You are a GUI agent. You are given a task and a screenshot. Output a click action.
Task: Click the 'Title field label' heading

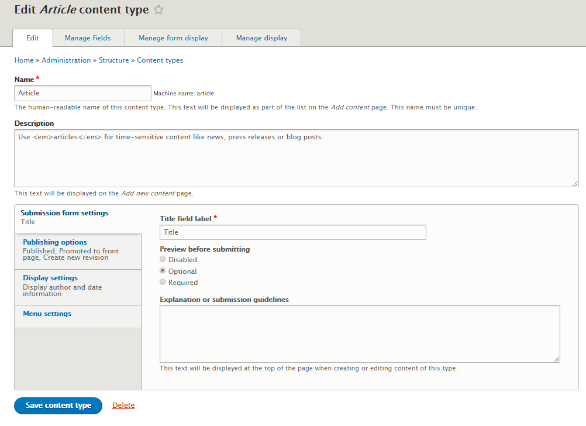tap(186, 219)
